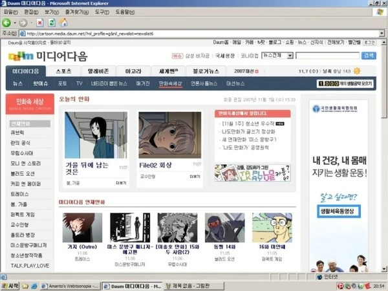Screen dimensions: 388x291
Task: Open the 보기 menu
Action: (x=52, y=12)
